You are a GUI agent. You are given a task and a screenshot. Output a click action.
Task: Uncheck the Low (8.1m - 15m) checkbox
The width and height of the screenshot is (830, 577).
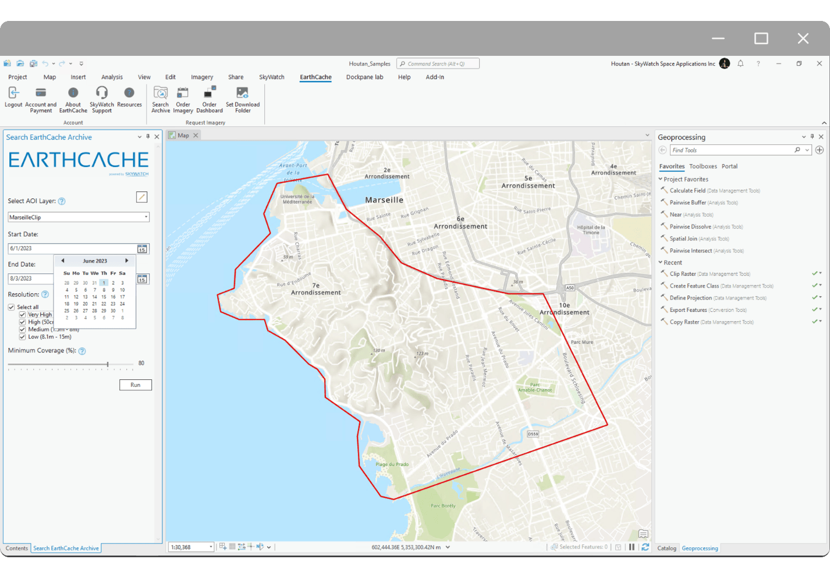(x=23, y=337)
